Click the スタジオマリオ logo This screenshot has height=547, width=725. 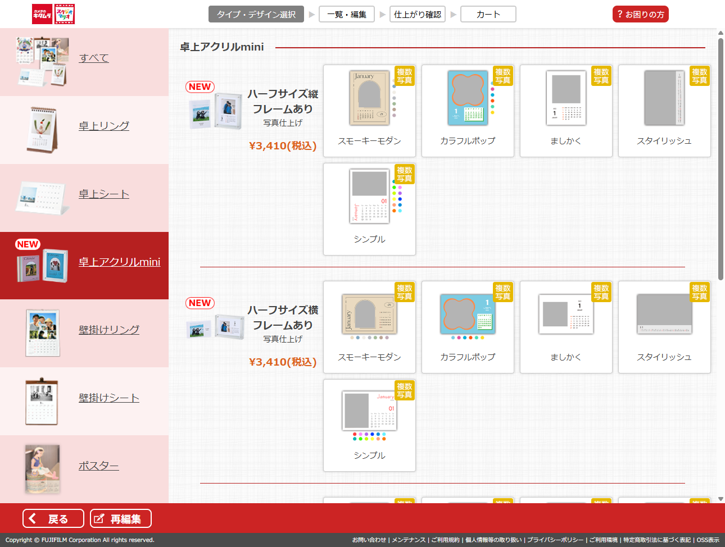(65, 14)
